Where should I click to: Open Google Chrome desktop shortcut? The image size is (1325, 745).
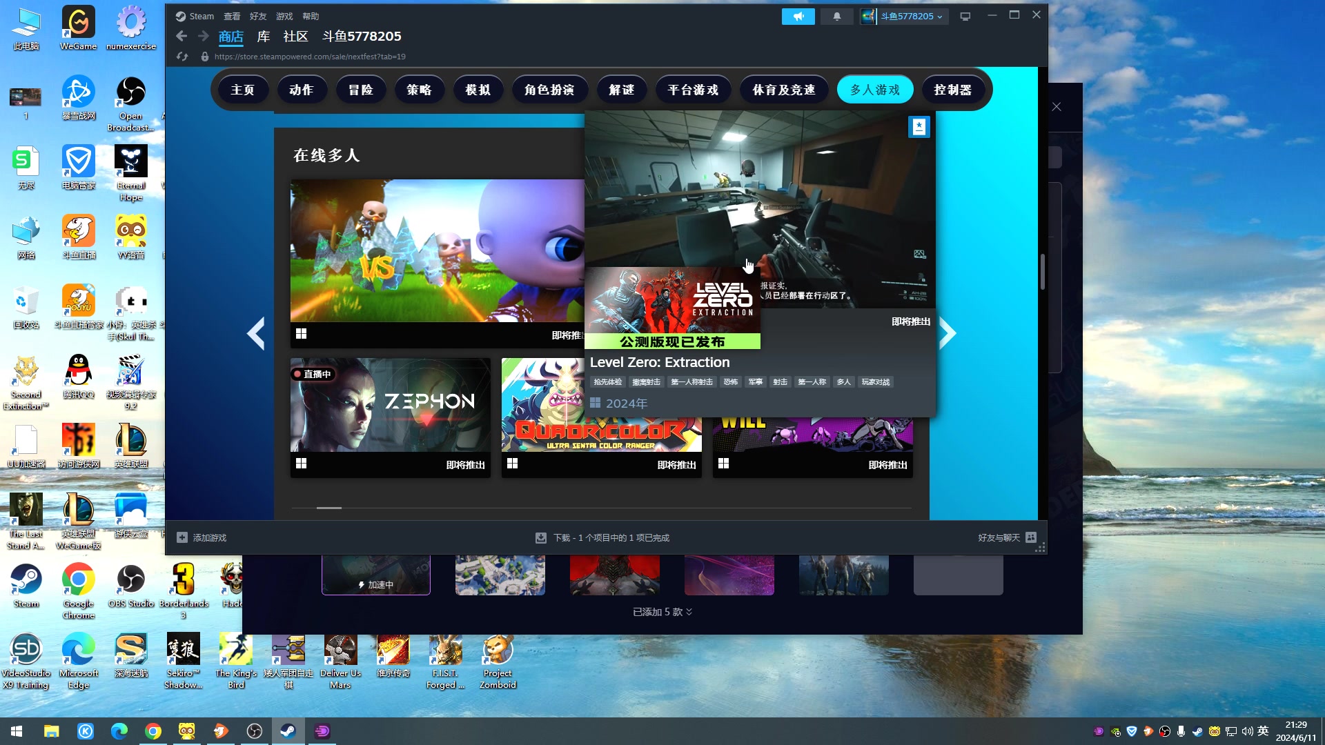(79, 591)
